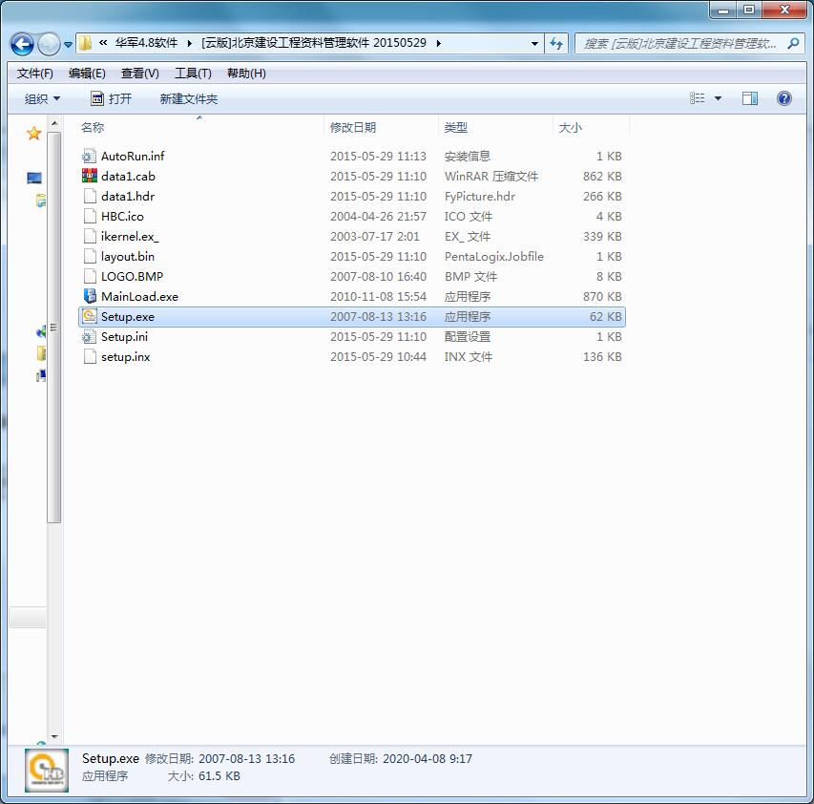
Task: Click the Forward navigation arrow
Action: 49,44
